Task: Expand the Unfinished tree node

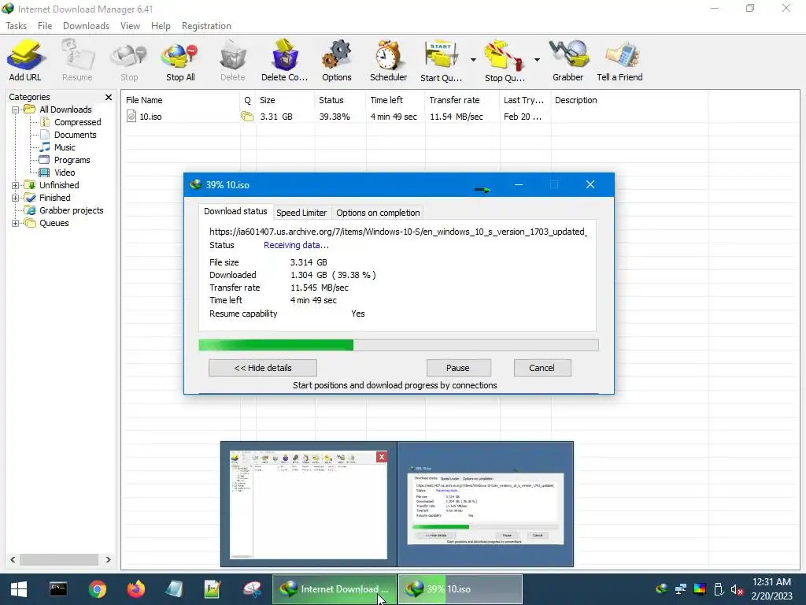Action: (15, 185)
